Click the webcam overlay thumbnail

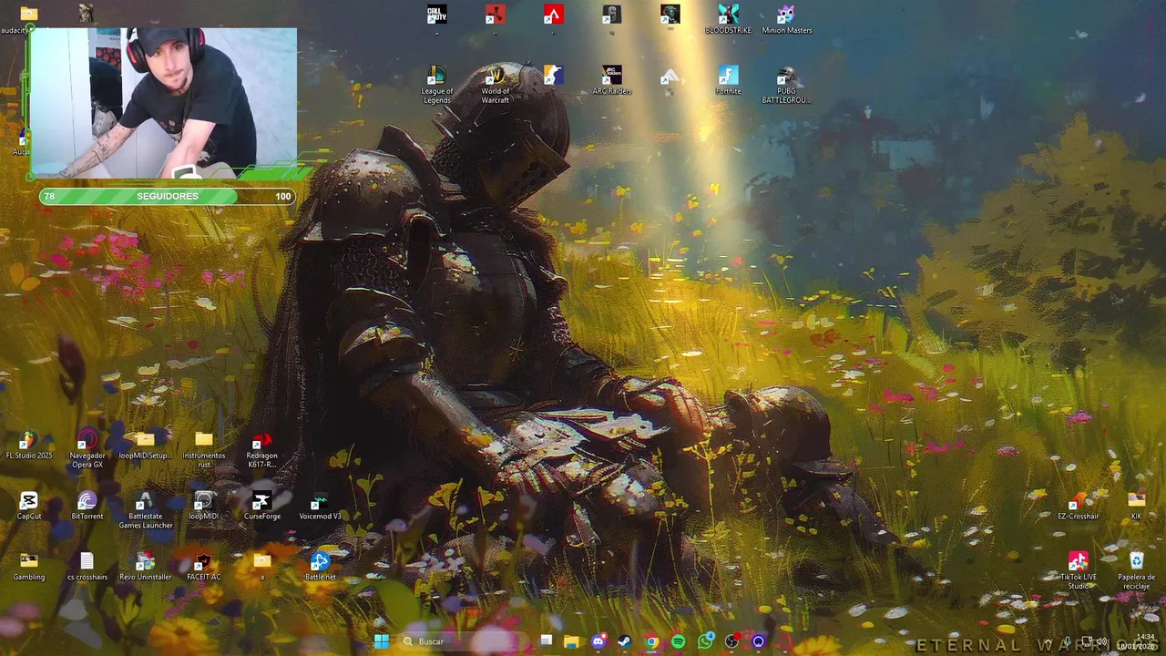point(164,103)
